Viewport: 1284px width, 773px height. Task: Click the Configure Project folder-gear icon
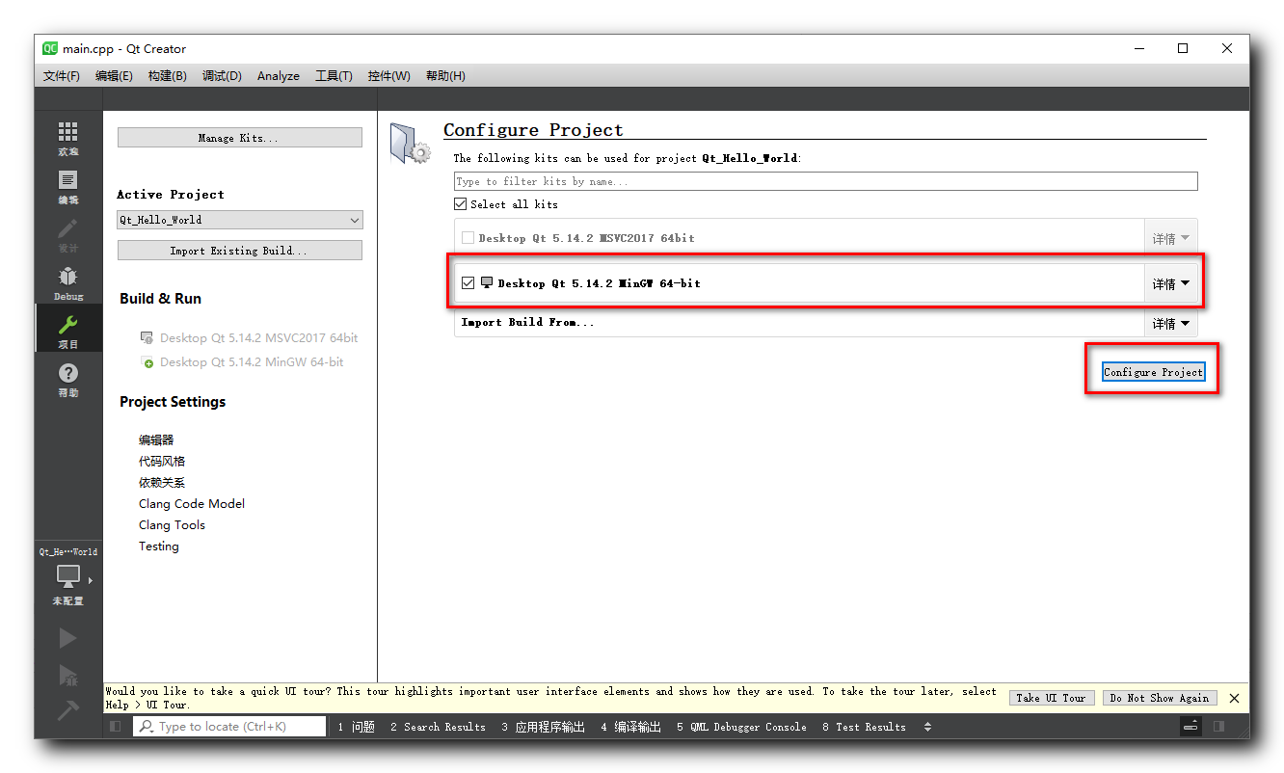(410, 144)
